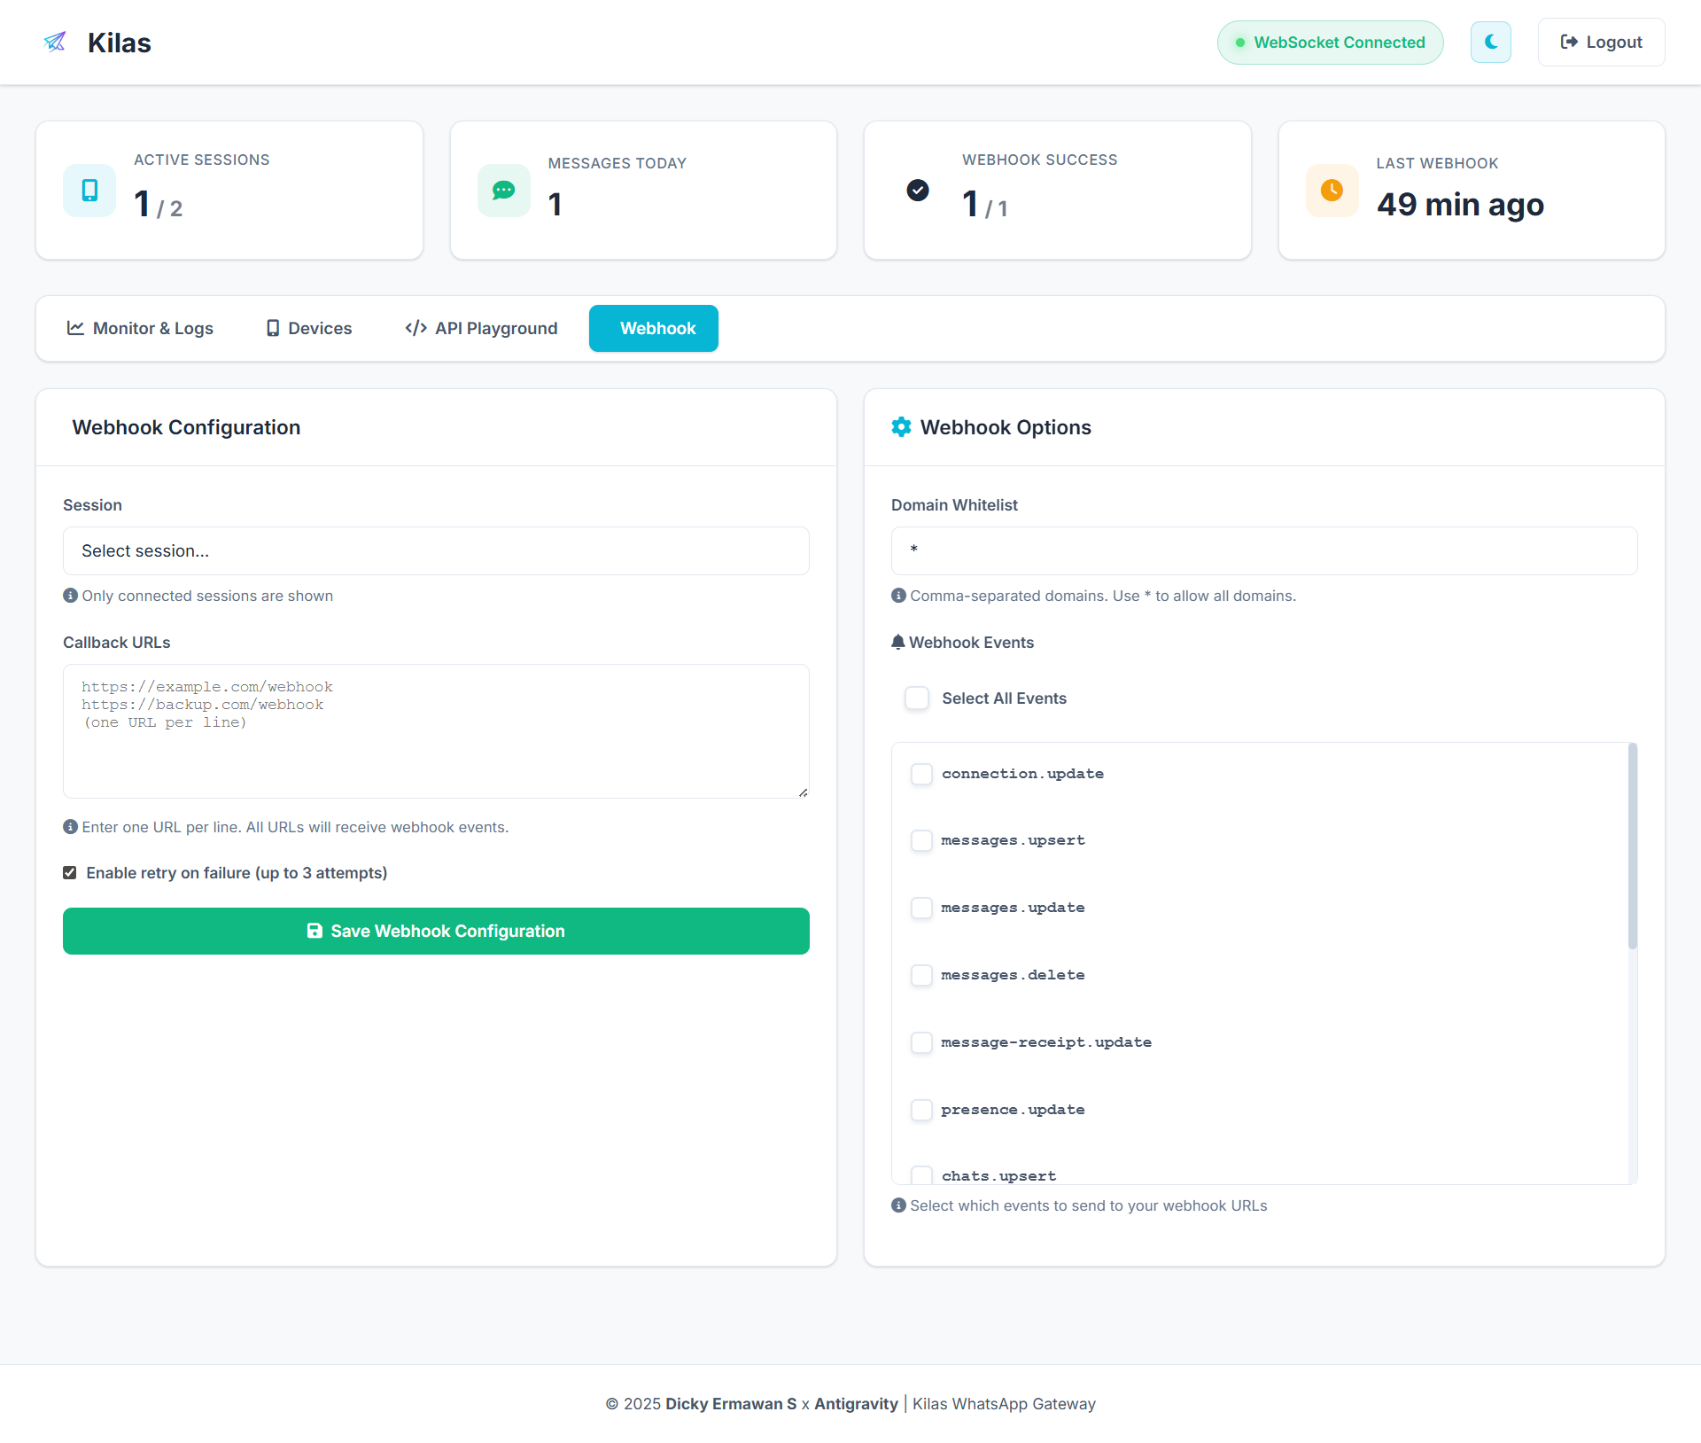Enable the message-receipt.update event checkbox
Screen dimensions: 1701x1443
pyautogui.click(x=921, y=1042)
